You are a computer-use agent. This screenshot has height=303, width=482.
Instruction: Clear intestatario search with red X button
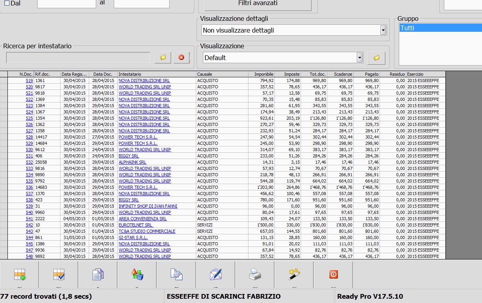181,58
